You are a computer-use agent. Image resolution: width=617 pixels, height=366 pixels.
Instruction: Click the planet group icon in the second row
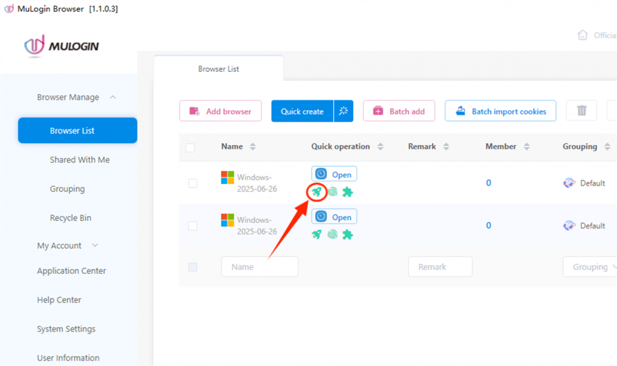(x=569, y=226)
